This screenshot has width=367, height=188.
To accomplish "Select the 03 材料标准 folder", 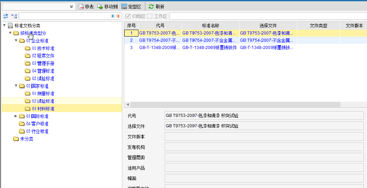I will click(x=43, y=109).
